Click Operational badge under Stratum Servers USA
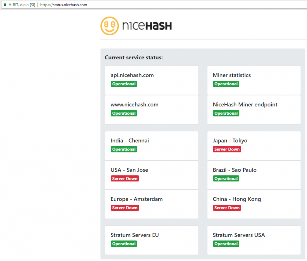Image resolution: width=307 pixels, height=261 pixels. click(x=226, y=244)
